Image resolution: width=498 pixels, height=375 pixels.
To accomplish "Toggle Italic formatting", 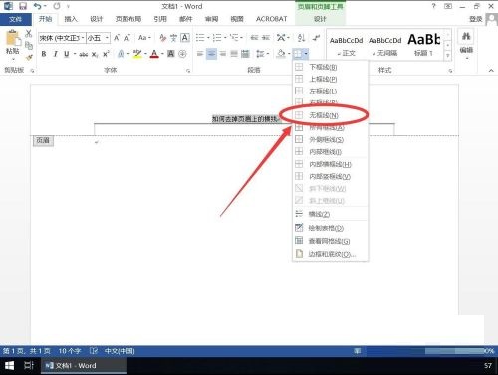I will 55,54.
